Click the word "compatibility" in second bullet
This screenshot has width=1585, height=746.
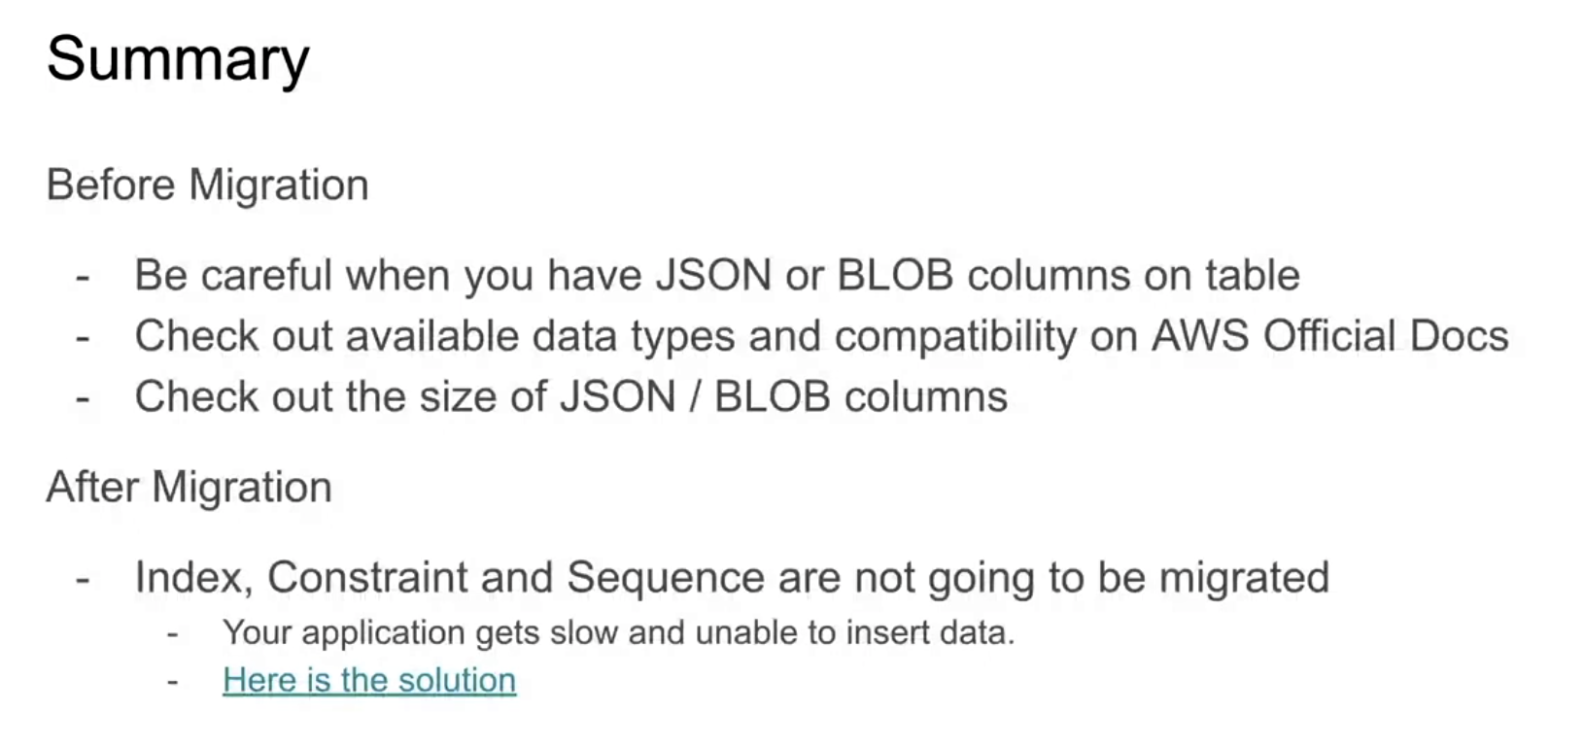point(955,337)
